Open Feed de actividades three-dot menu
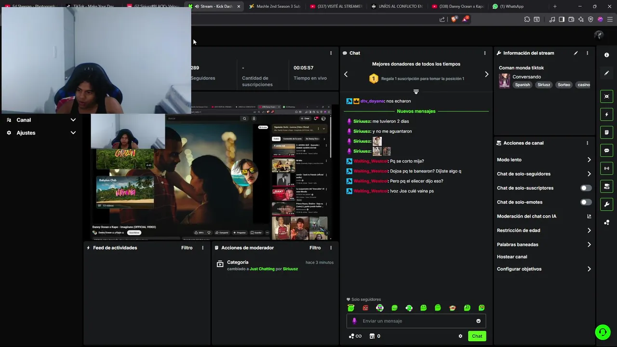 202,248
